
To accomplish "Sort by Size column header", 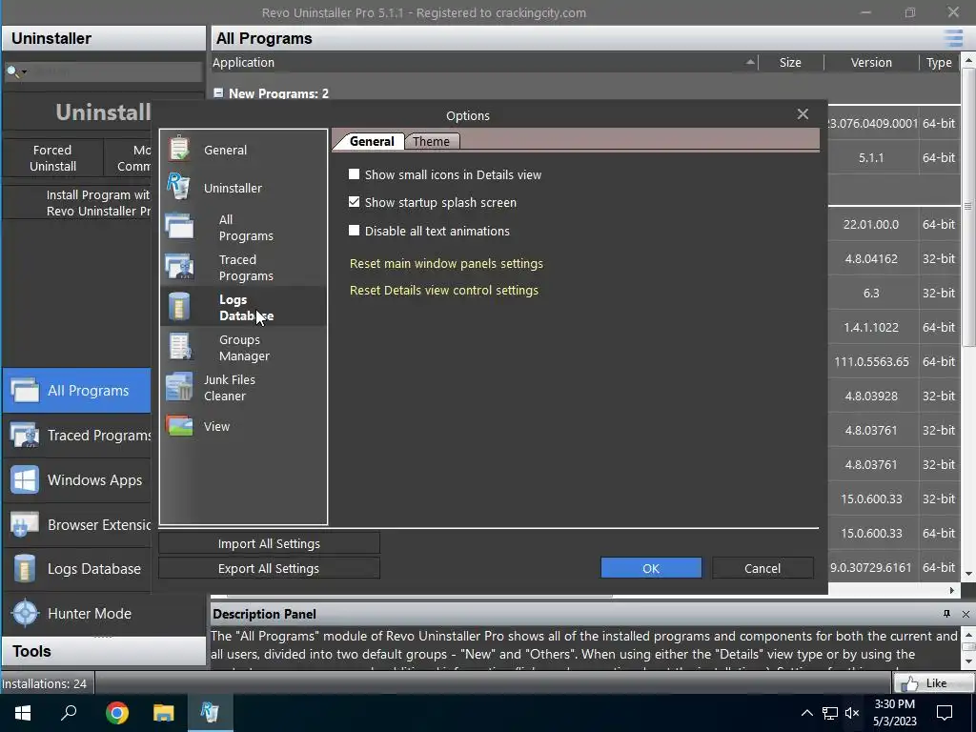I will pos(790,62).
